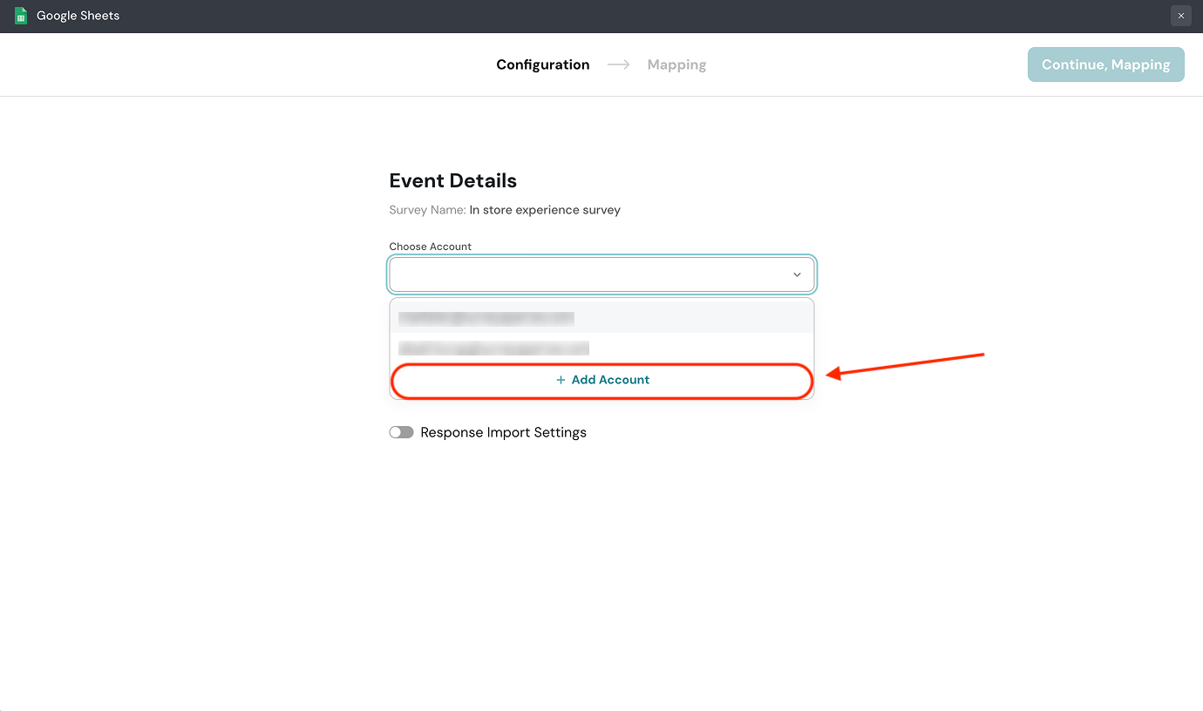Switch to the Mapping step

(676, 64)
